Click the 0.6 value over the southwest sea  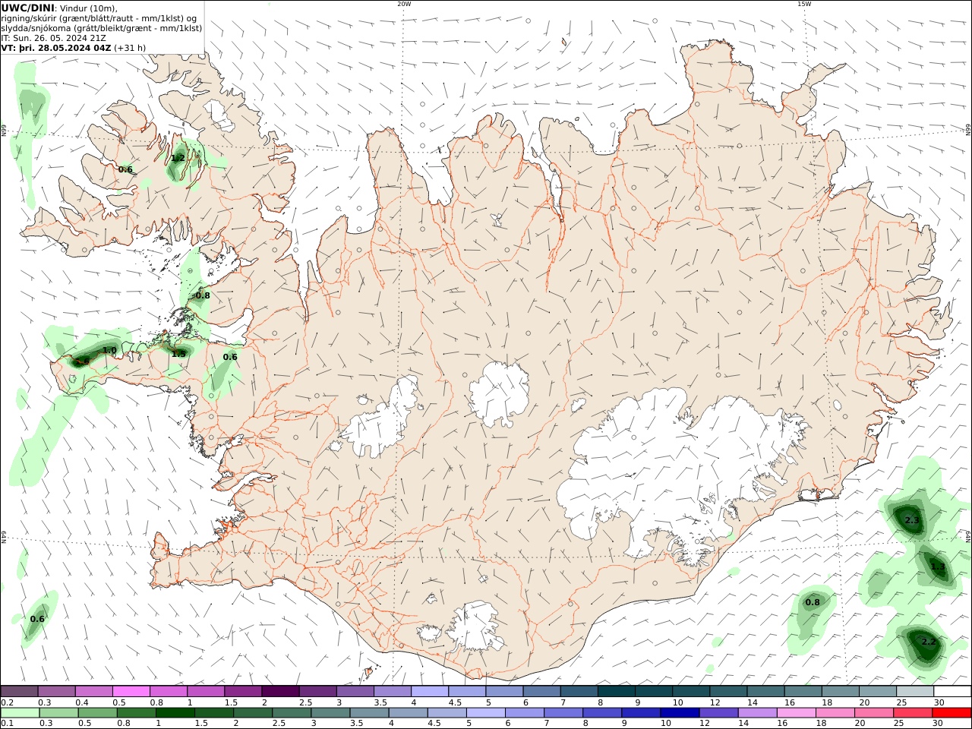click(x=37, y=619)
